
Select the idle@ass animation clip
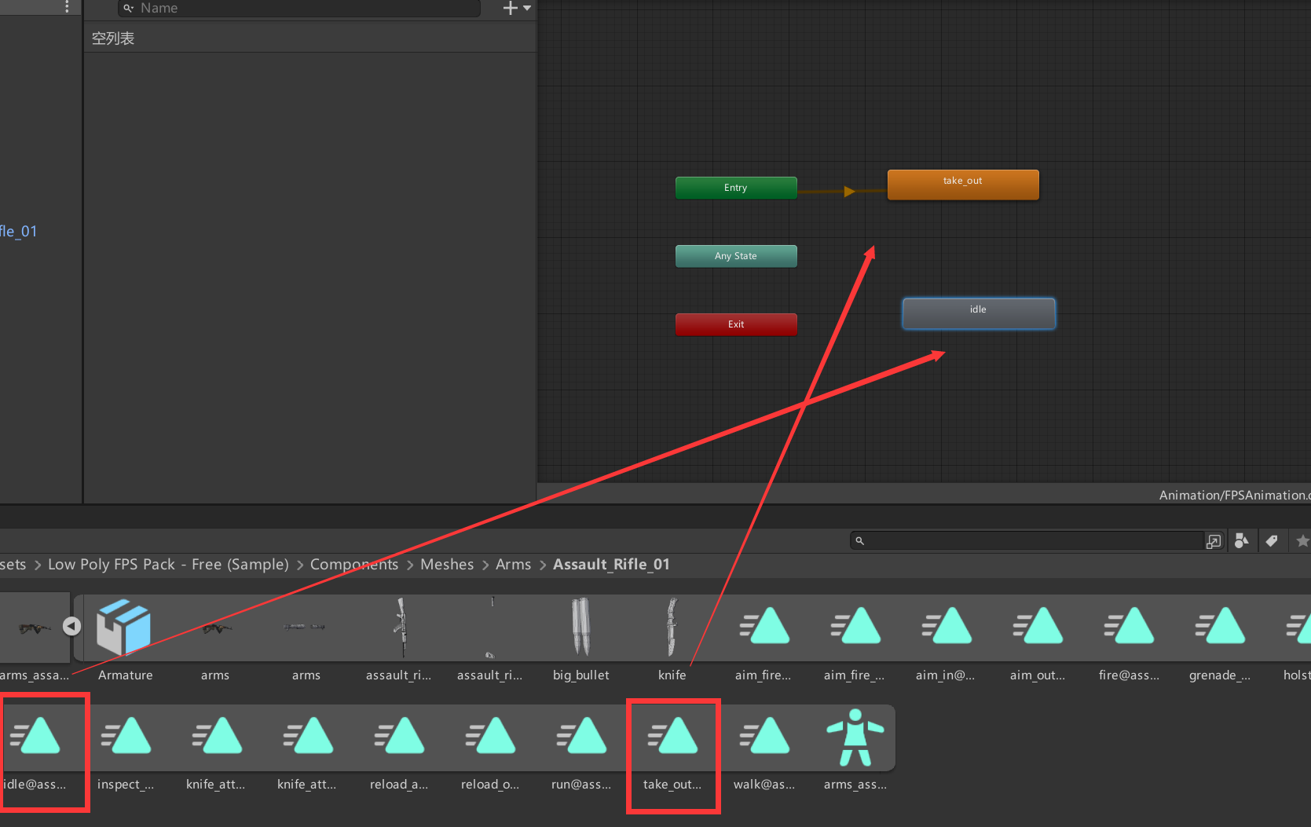click(x=35, y=748)
